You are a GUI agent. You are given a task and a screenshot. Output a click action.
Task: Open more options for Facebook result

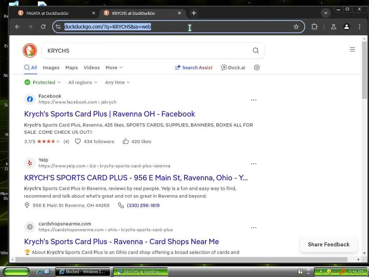pos(253,100)
